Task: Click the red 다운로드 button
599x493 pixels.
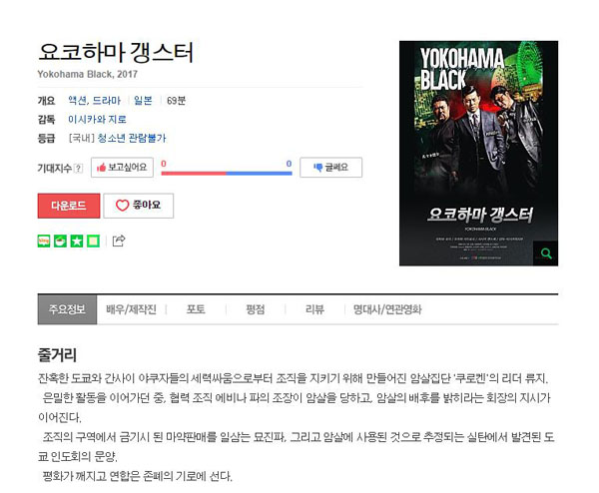Action: (69, 206)
